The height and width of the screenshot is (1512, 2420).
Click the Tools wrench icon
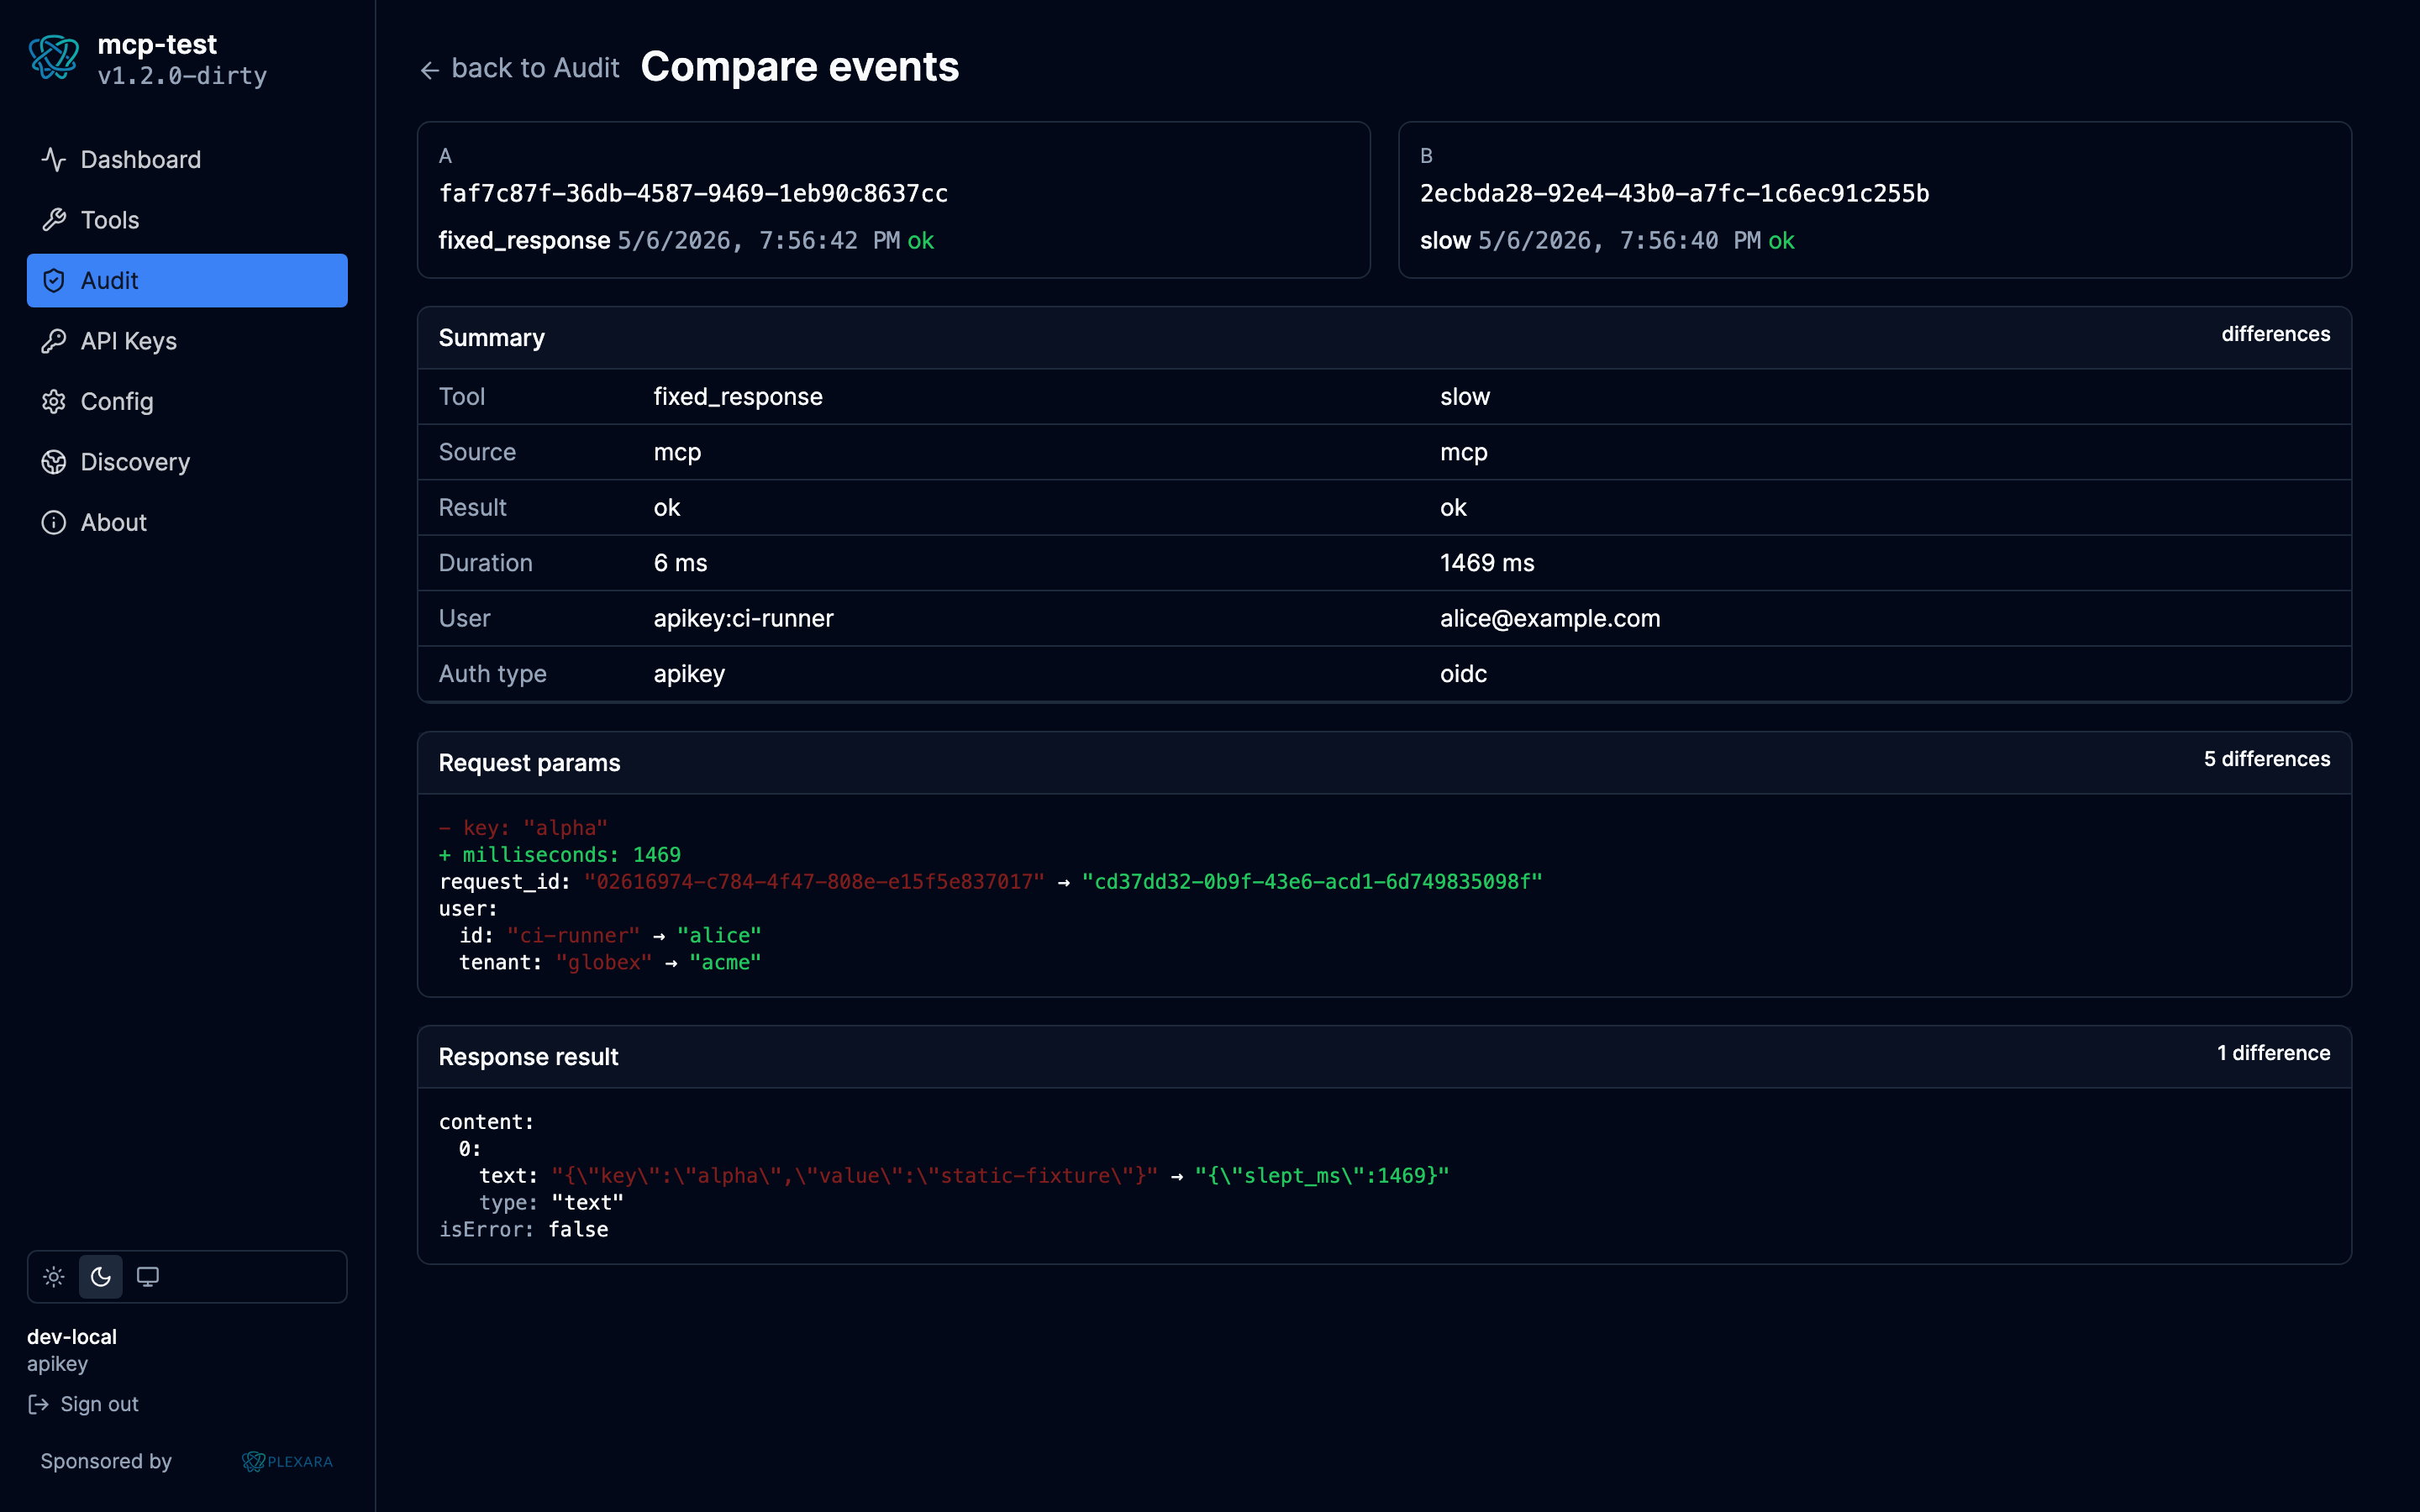(x=54, y=220)
